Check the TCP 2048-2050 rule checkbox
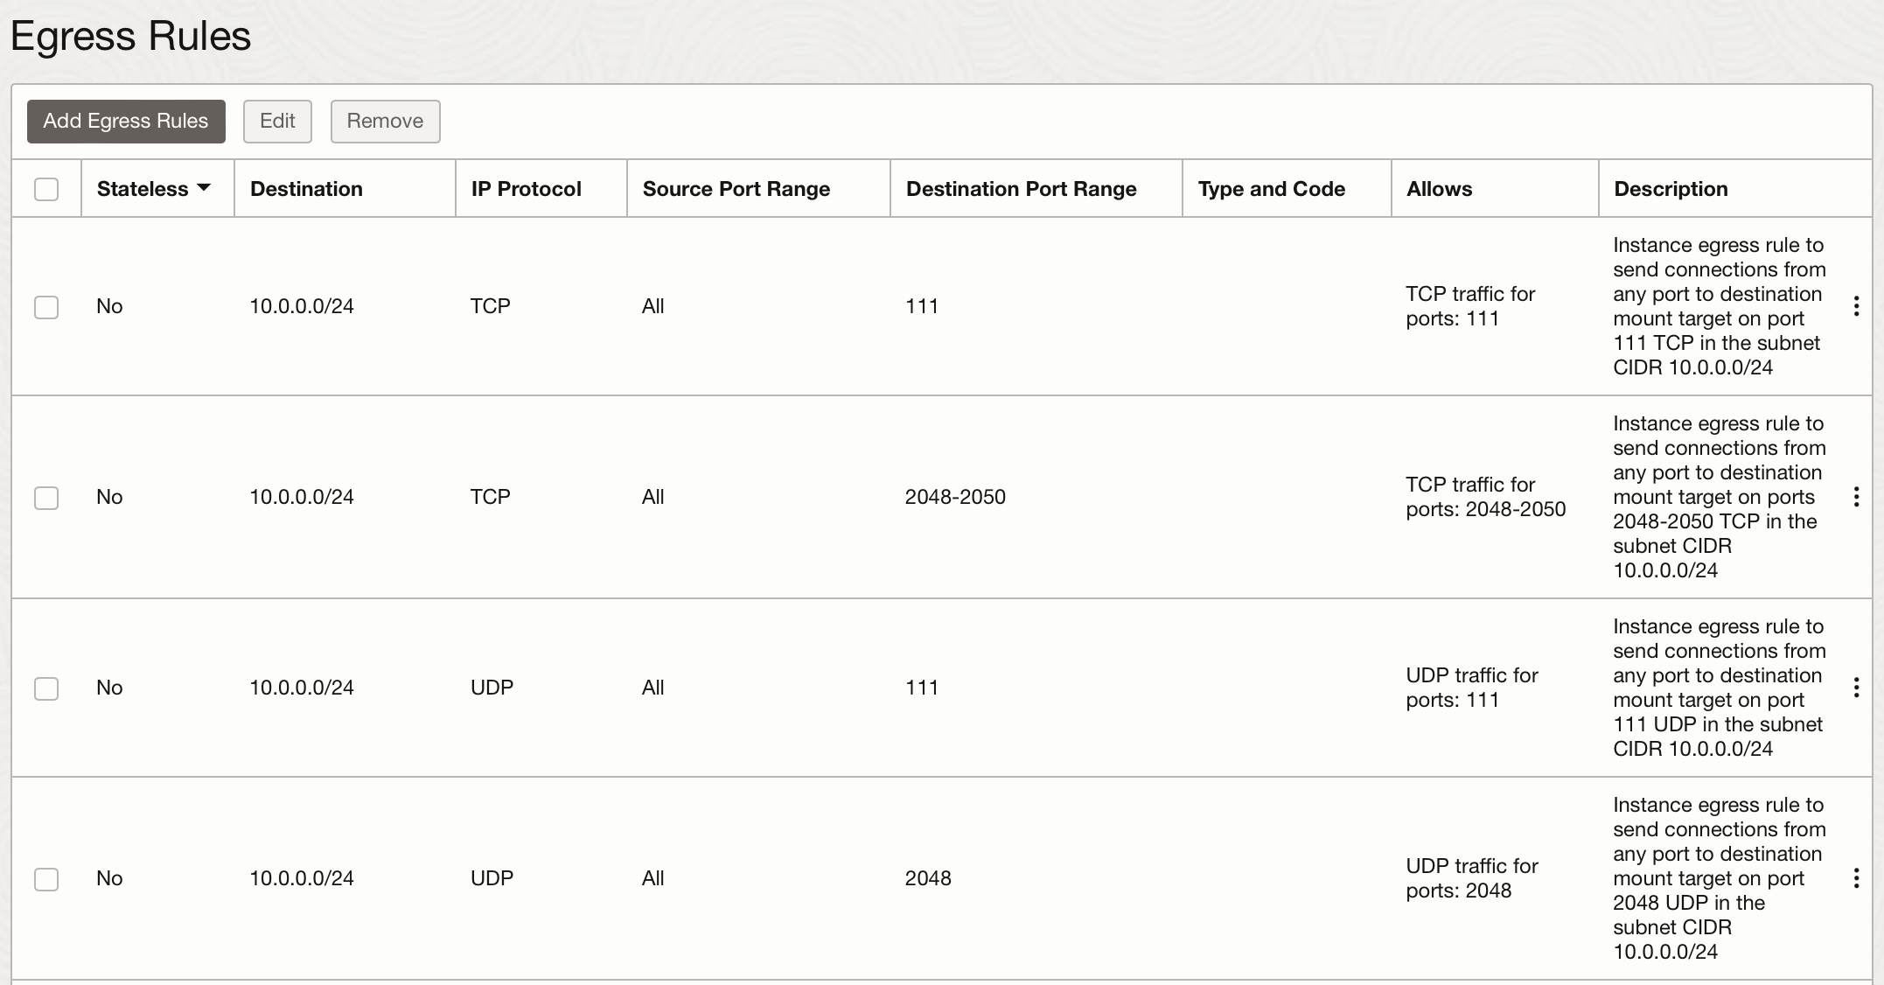Screen dimensions: 1884x985 click(46, 498)
